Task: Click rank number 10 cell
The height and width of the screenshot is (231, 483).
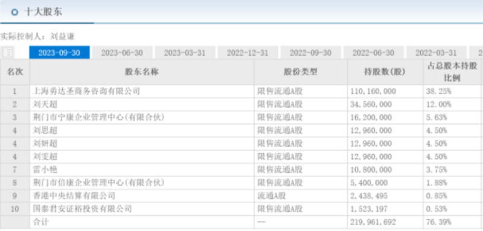Action: click(14, 209)
